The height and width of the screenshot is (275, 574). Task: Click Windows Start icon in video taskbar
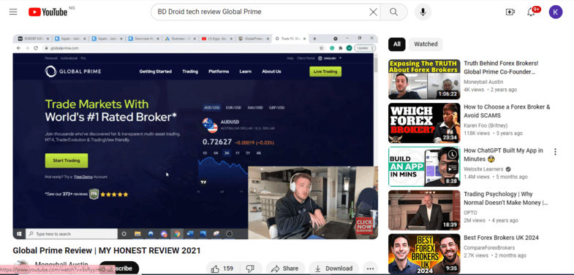point(19,233)
